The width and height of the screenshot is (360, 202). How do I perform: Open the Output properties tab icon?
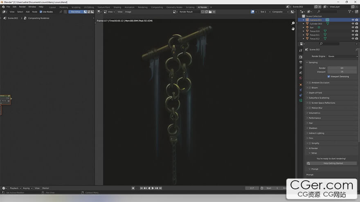point(301,62)
